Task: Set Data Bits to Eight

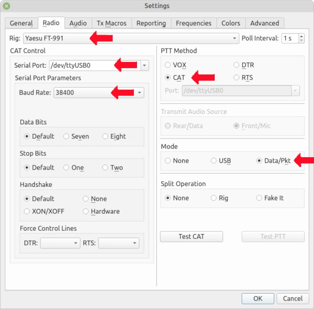Action: coord(105,136)
